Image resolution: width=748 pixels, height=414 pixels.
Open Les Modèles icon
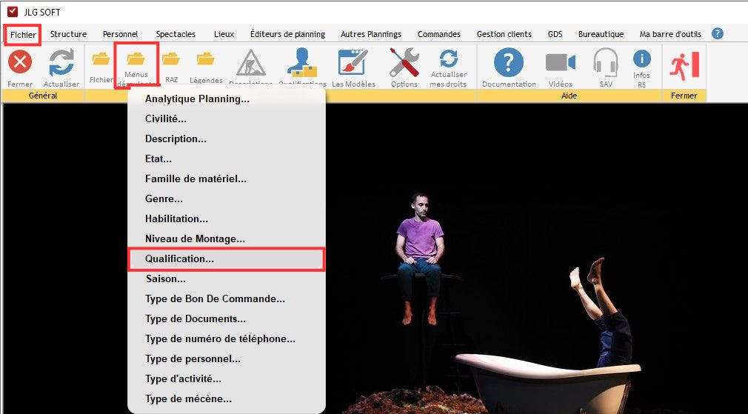point(353,63)
